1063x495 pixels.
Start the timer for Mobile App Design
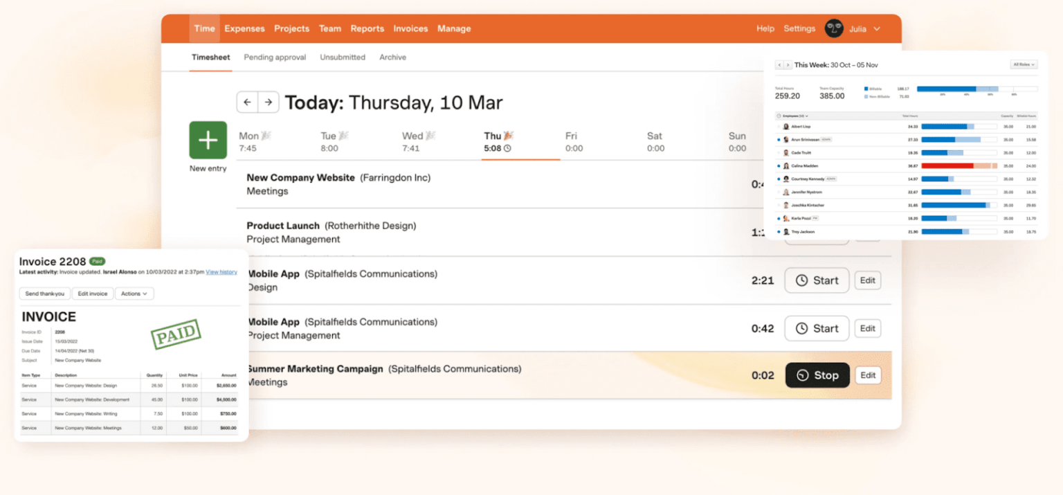point(817,280)
